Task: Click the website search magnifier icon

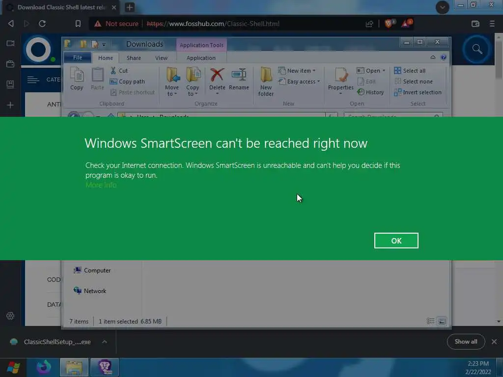Action: point(477,49)
